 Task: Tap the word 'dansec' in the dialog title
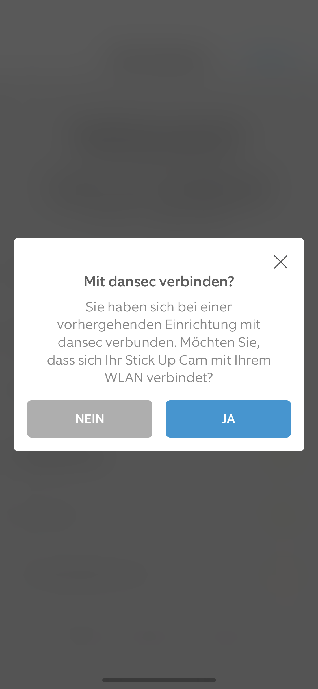(x=132, y=281)
